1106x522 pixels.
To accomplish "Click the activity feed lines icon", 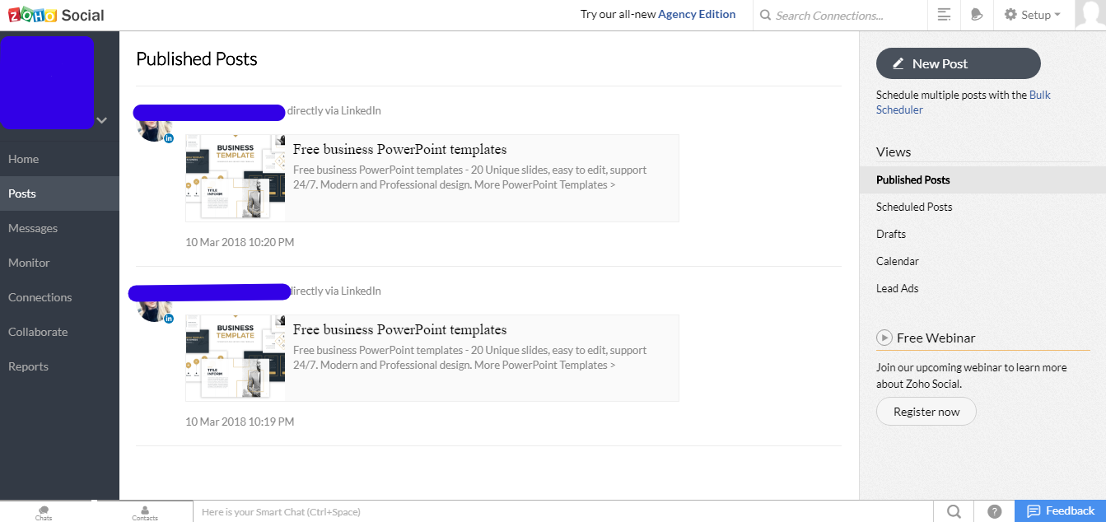I will tap(945, 15).
